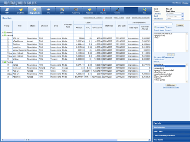This screenshot has height=142, width=190.
Task: Open the Adserving module
Action: coord(76,11)
